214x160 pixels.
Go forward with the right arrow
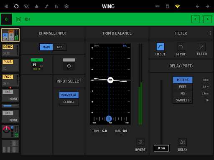pyautogui.click(x=207, y=6)
